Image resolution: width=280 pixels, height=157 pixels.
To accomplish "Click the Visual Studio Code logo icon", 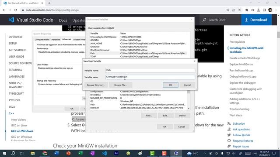I will [11, 20].
